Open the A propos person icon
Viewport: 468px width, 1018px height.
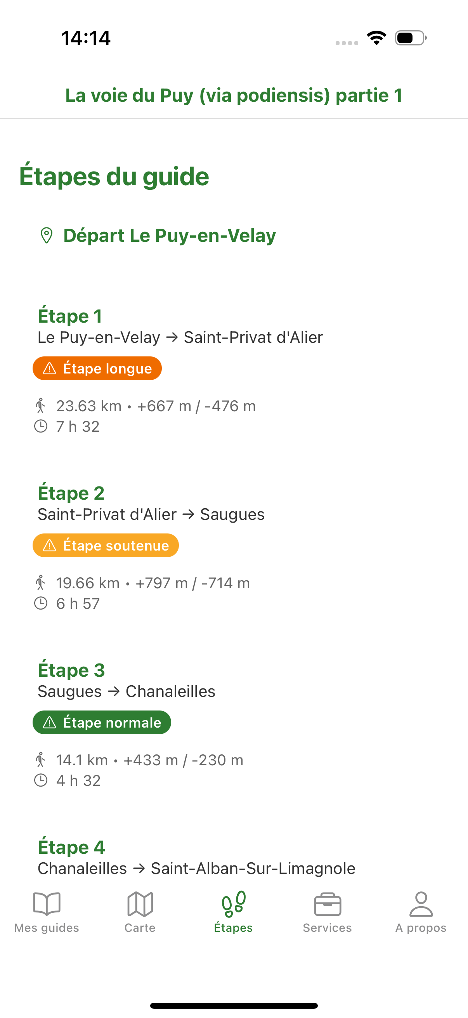pyautogui.click(x=421, y=904)
